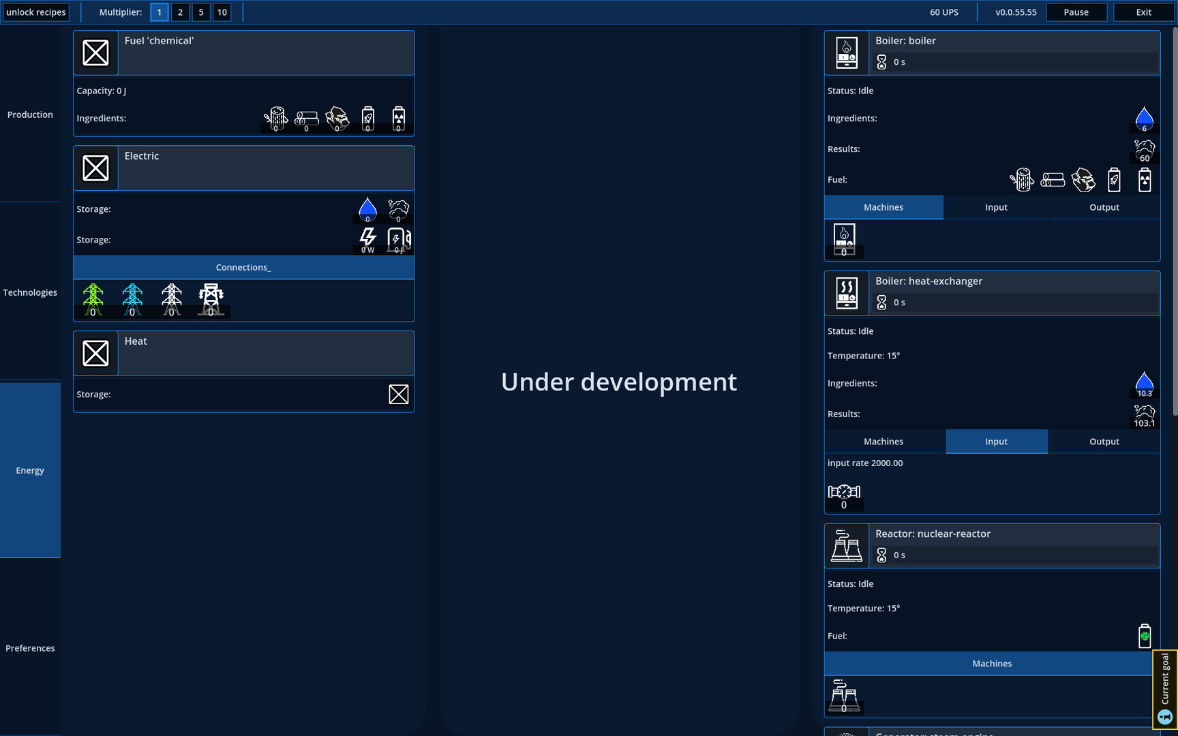Click the lightning bolt power icon showing 0 W
This screenshot has height=736, width=1178.
coord(367,239)
